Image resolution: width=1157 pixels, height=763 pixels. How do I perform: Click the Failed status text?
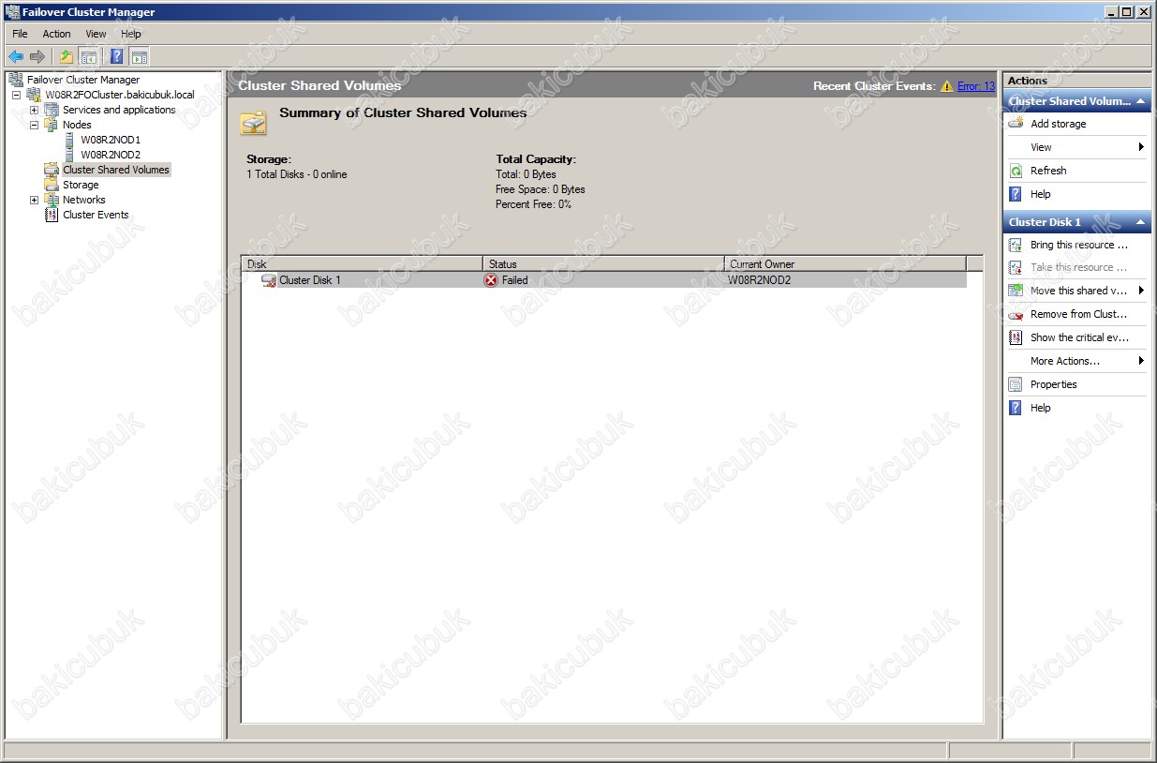(x=514, y=280)
